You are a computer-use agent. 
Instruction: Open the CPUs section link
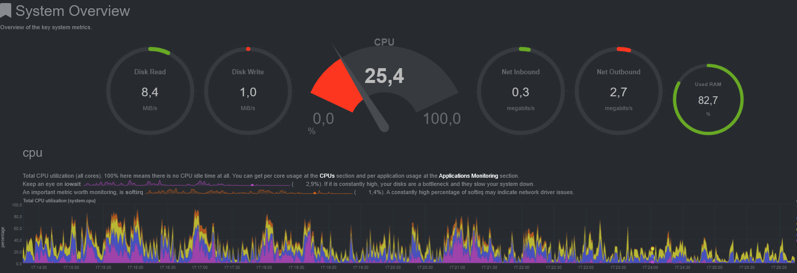[x=327, y=176]
